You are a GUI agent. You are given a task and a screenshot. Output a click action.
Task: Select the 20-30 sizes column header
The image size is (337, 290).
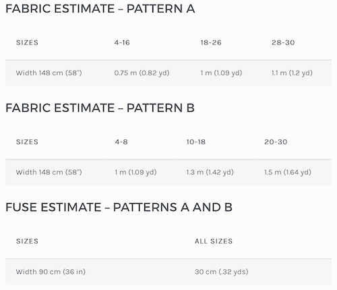coord(276,142)
